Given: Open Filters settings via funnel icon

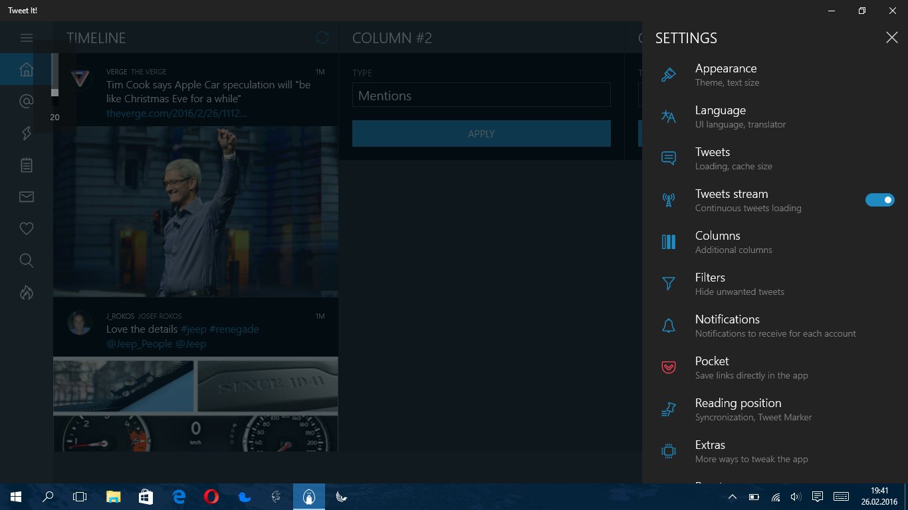Looking at the screenshot, I should tap(669, 284).
